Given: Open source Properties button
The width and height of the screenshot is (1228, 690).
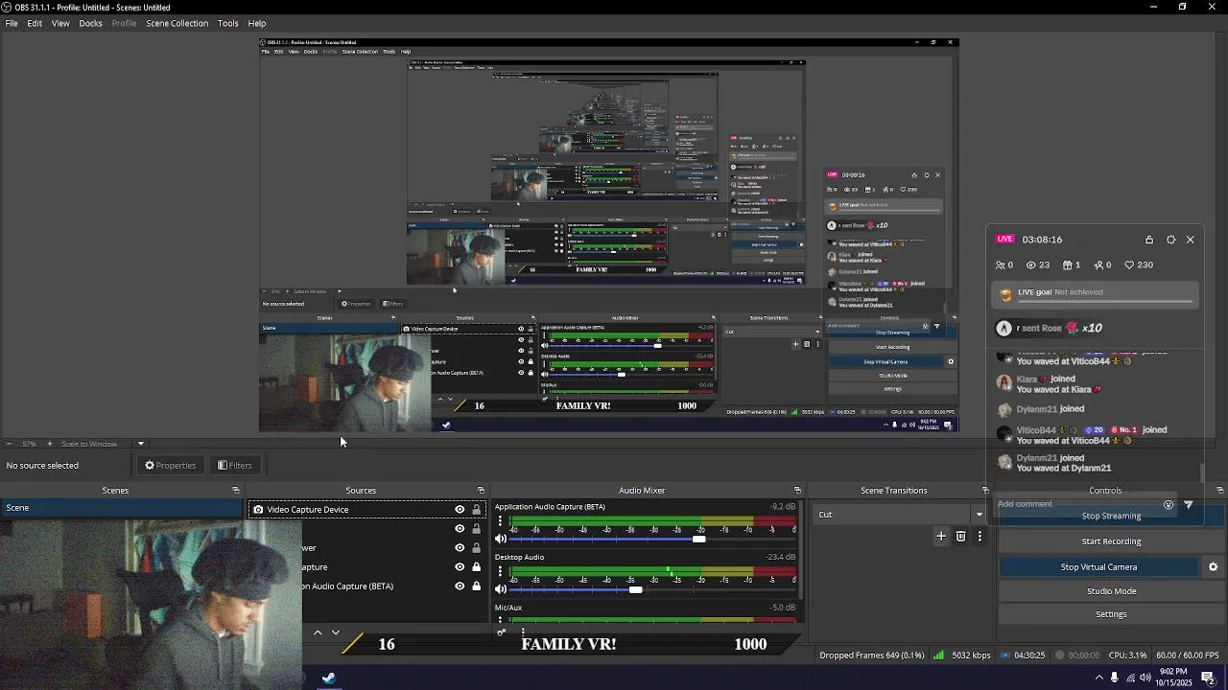Looking at the screenshot, I should (x=171, y=466).
